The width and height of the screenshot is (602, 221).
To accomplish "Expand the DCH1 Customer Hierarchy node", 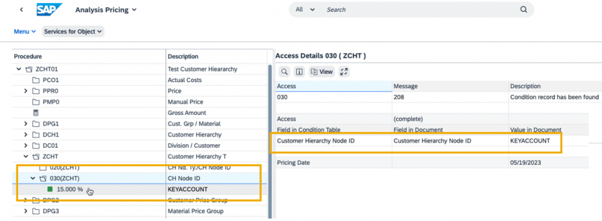I will coord(26,135).
